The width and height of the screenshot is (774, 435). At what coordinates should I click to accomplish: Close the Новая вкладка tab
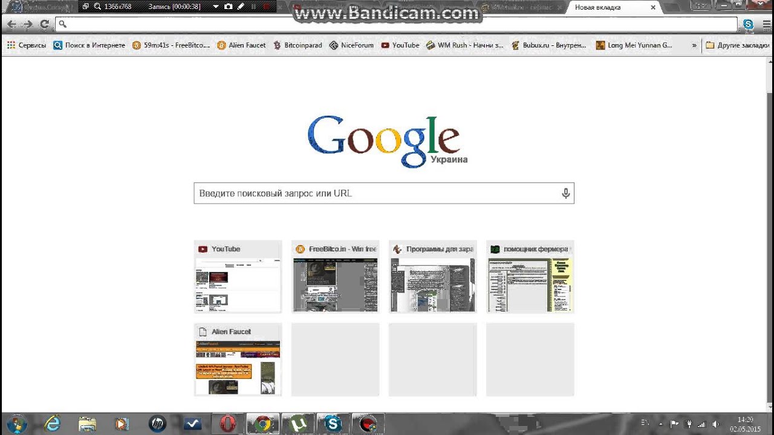[653, 7]
